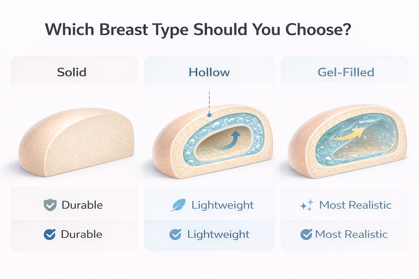
Task: Select the Solid column header
Action: click(x=72, y=72)
